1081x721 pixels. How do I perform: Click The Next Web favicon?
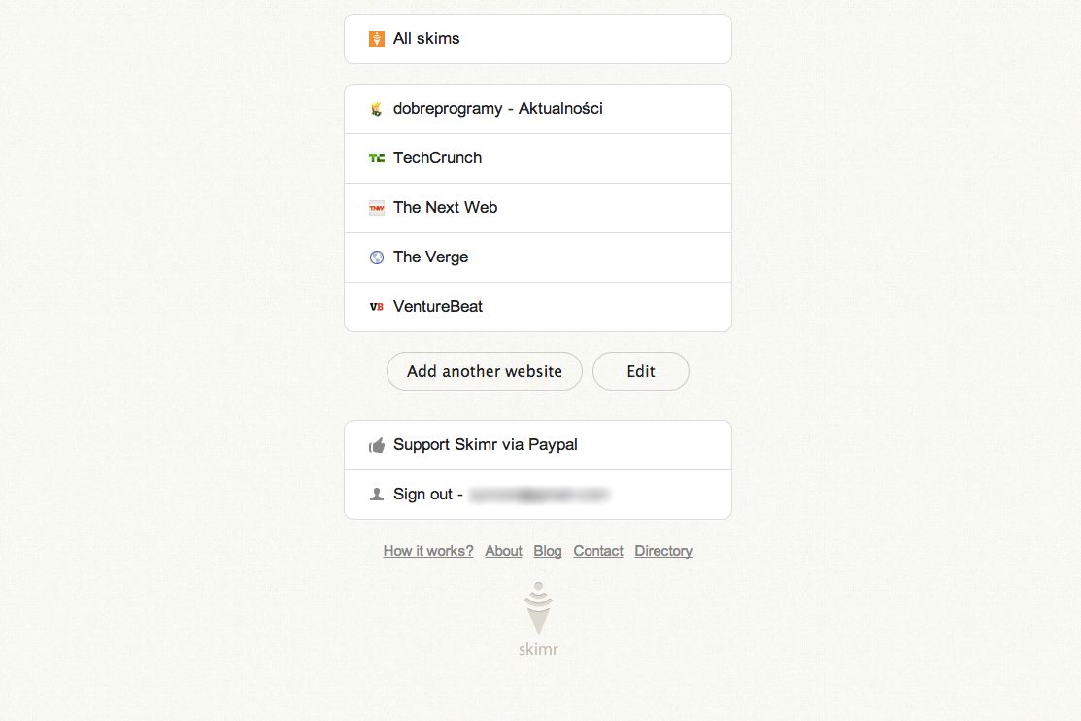(377, 208)
